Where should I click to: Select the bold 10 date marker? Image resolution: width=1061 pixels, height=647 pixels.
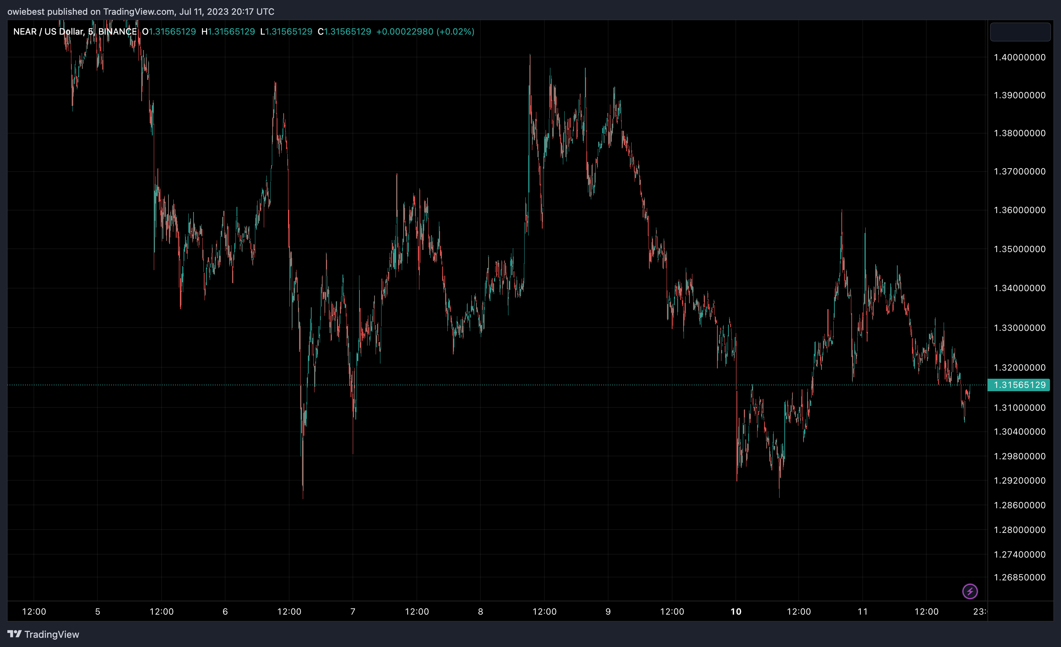tap(735, 611)
